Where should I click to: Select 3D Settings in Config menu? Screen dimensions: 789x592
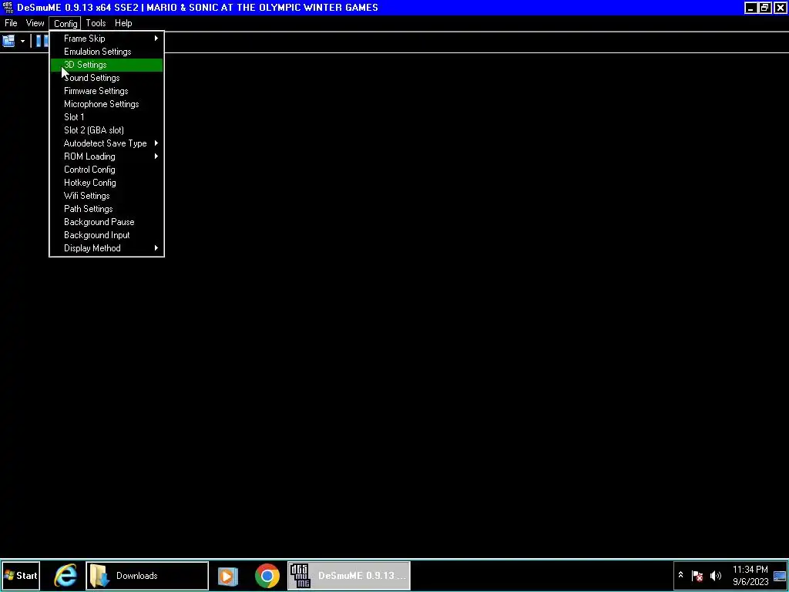[x=106, y=65]
